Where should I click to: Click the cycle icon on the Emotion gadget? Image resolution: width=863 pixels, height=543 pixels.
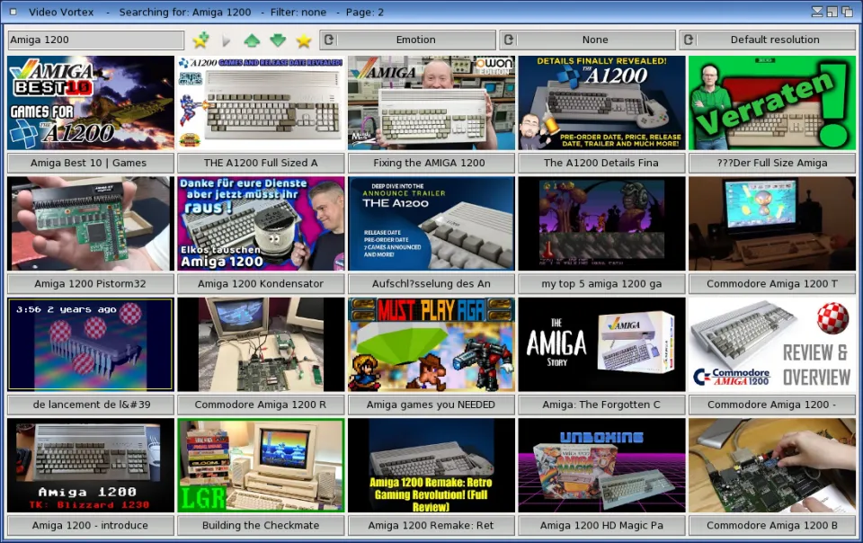329,40
